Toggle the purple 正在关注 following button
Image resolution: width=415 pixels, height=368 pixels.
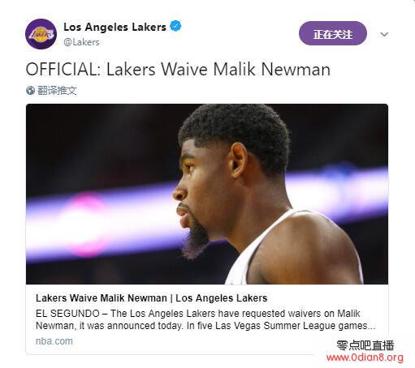pyautogui.click(x=333, y=33)
